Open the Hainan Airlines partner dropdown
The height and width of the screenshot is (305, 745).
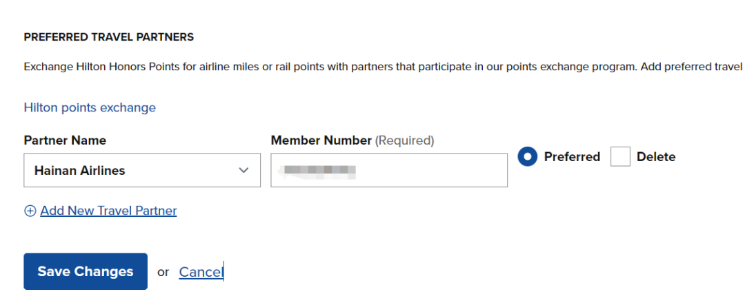pyautogui.click(x=142, y=170)
